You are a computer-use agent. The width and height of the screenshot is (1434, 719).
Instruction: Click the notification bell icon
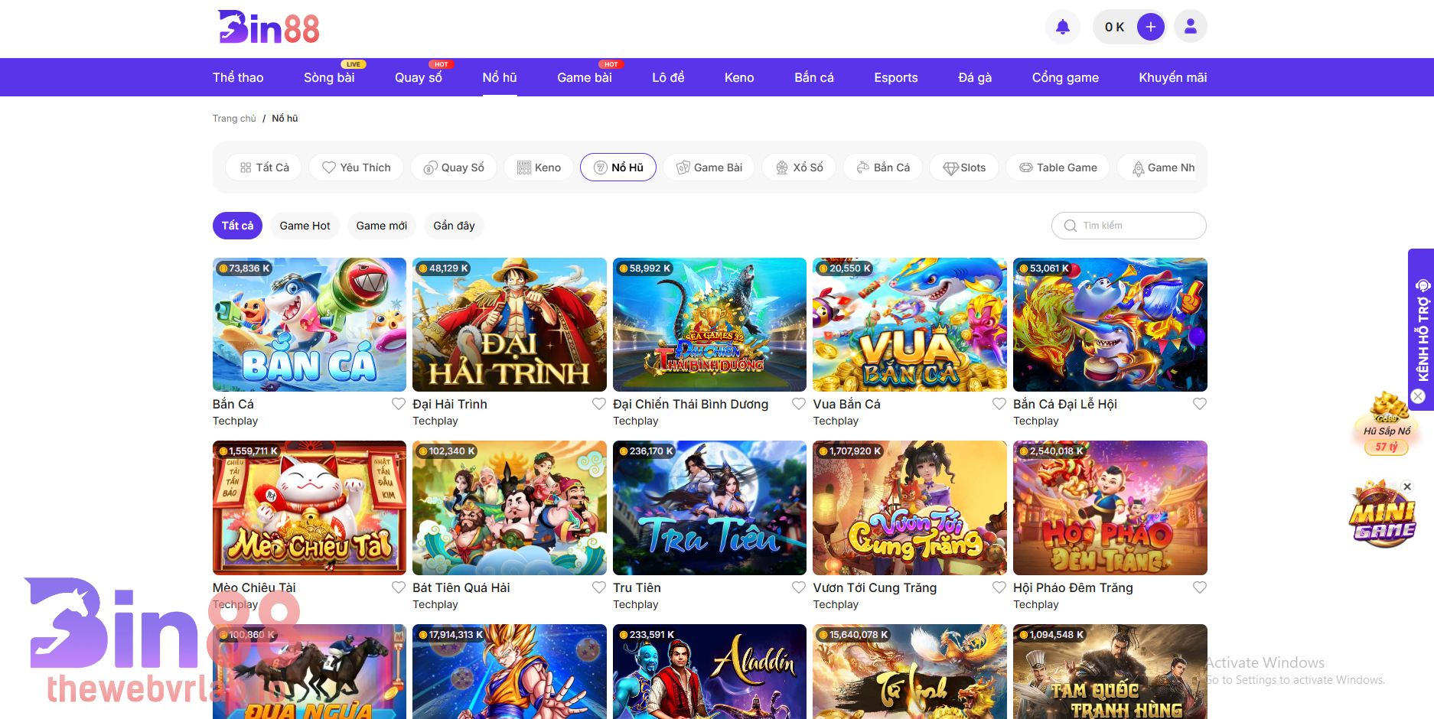(1062, 28)
